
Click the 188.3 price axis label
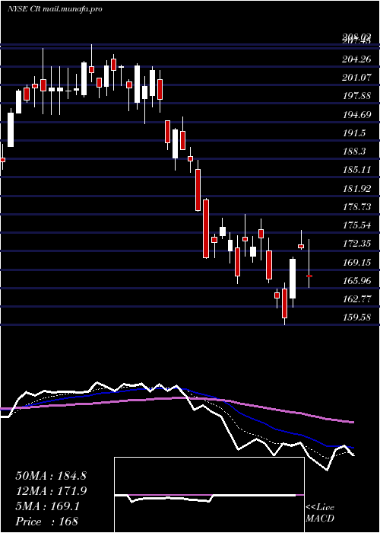tap(354, 152)
